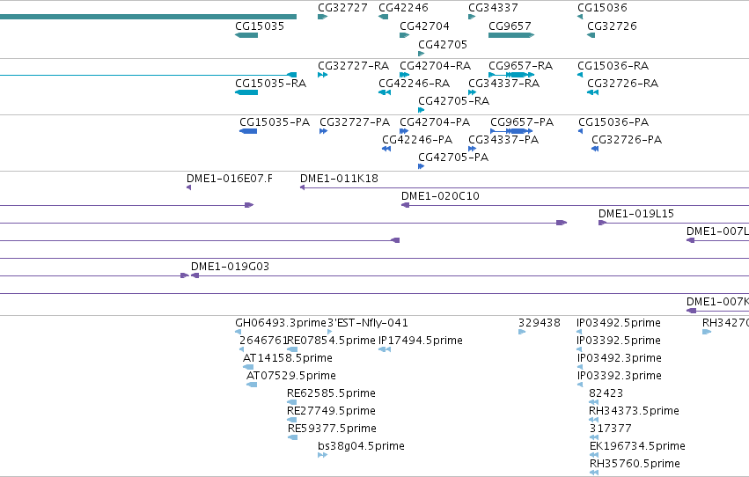The width and height of the screenshot is (749, 477).
Task: Open transcript CG32727-RA
Action: point(353,66)
